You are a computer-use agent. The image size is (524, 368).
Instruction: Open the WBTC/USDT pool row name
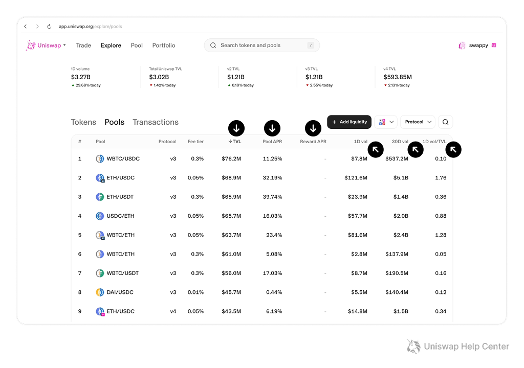pyautogui.click(x=123, y=273)
